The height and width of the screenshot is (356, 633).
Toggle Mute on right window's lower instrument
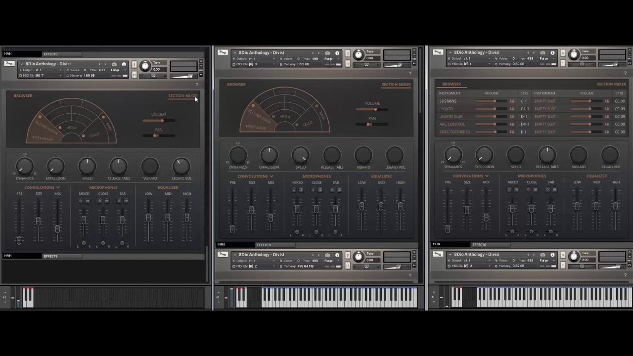(563, 265)
